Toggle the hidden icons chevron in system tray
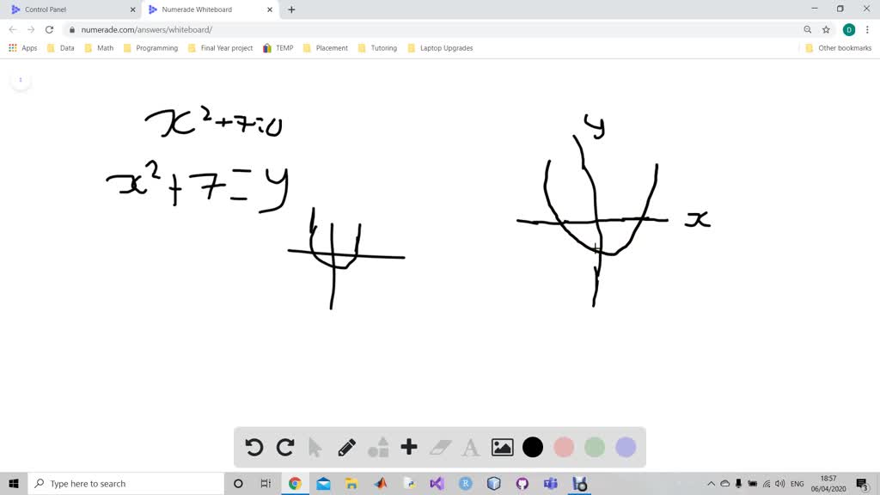The image size is (880, 495). pyautogui.click(x=712, y=483)
